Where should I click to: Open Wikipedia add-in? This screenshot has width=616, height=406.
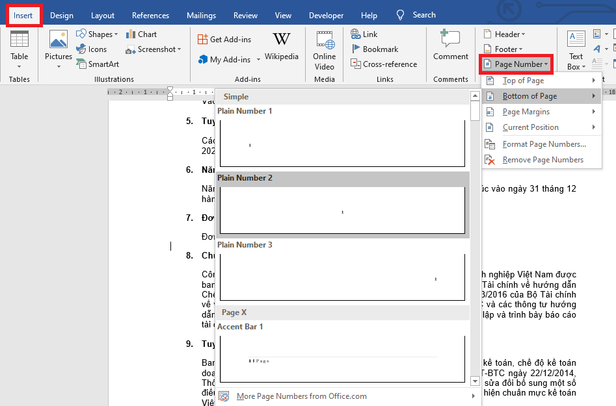(x=281, y=45)
